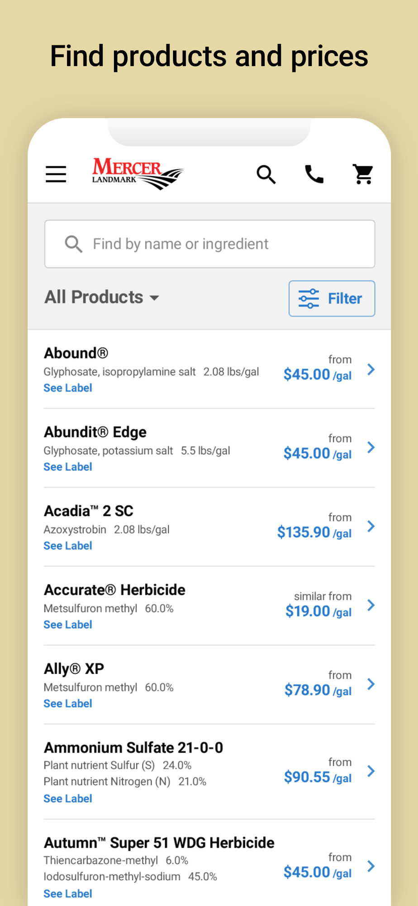See Label for Abundit Edge

[x=68, y=467]
